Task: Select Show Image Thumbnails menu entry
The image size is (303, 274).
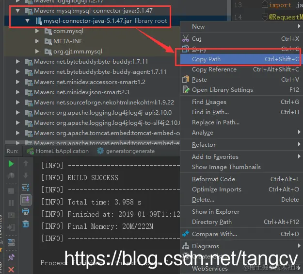Action: pos(241,167)
